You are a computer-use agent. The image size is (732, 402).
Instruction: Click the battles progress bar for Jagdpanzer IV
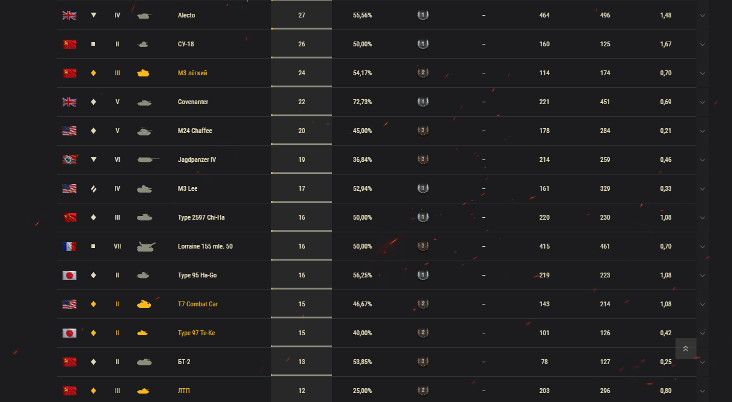301,173
